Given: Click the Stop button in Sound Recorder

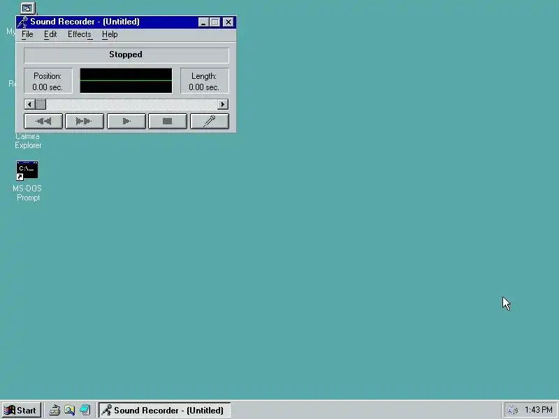Looking at the screenshot, I should [x=168, y=121].
